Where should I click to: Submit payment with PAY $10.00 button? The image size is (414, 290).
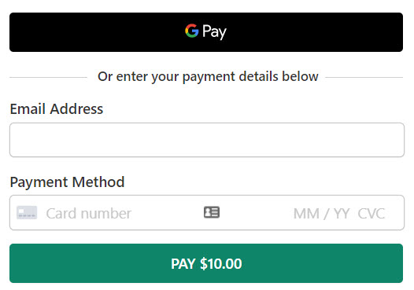point(206,263)
